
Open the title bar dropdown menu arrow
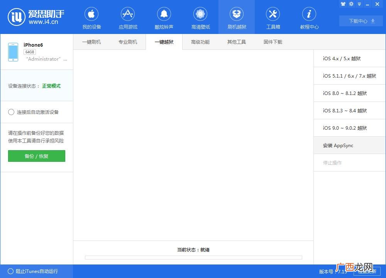pos(359,4)
